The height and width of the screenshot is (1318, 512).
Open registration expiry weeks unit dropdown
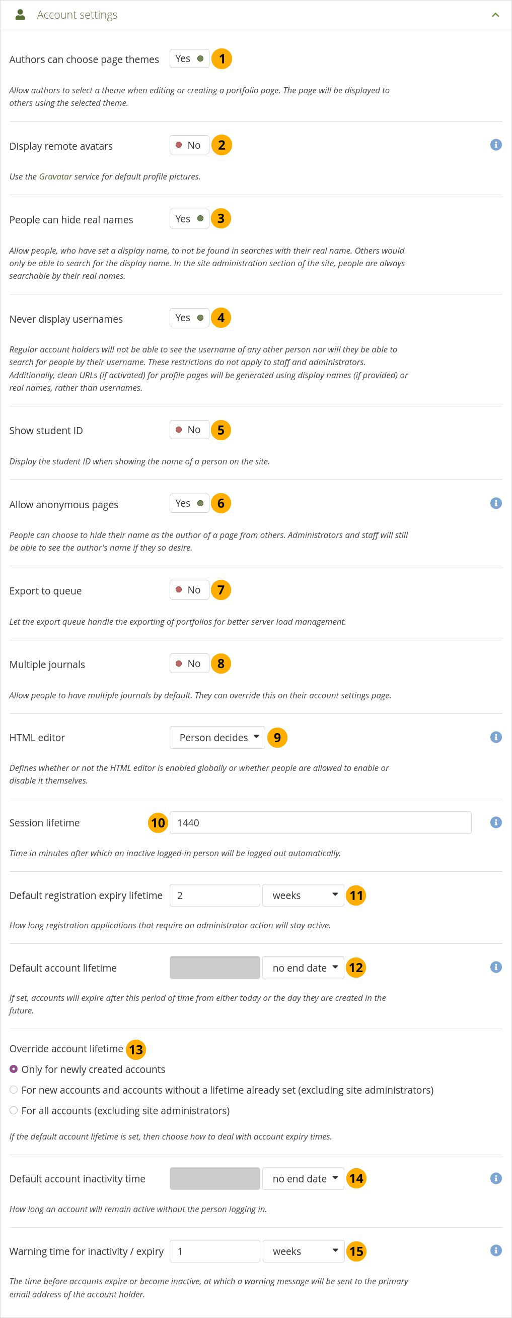[303, 895]
